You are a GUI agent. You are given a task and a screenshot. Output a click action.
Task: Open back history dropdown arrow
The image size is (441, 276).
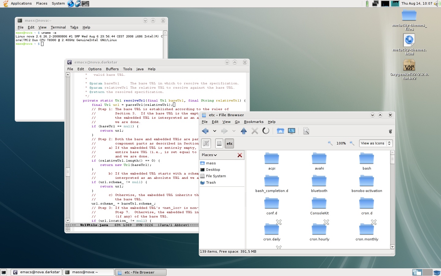coord(215,131)
